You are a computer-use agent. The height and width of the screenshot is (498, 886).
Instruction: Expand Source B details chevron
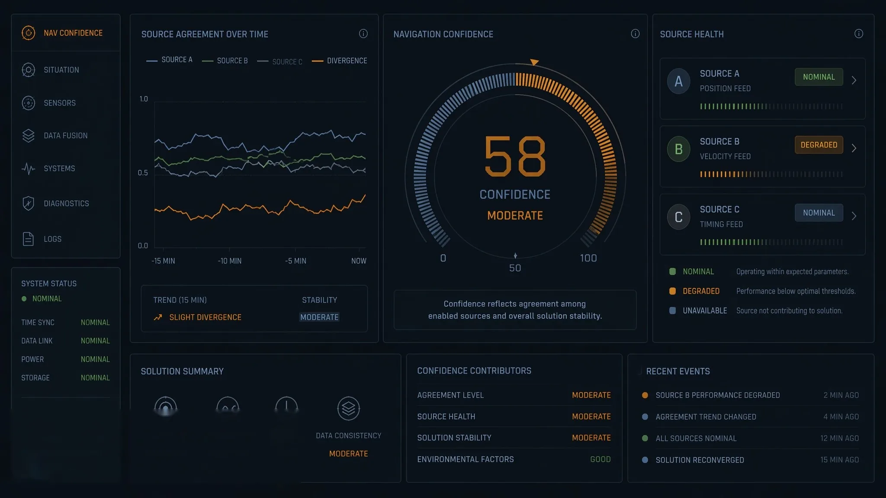[x=854, y=148]
